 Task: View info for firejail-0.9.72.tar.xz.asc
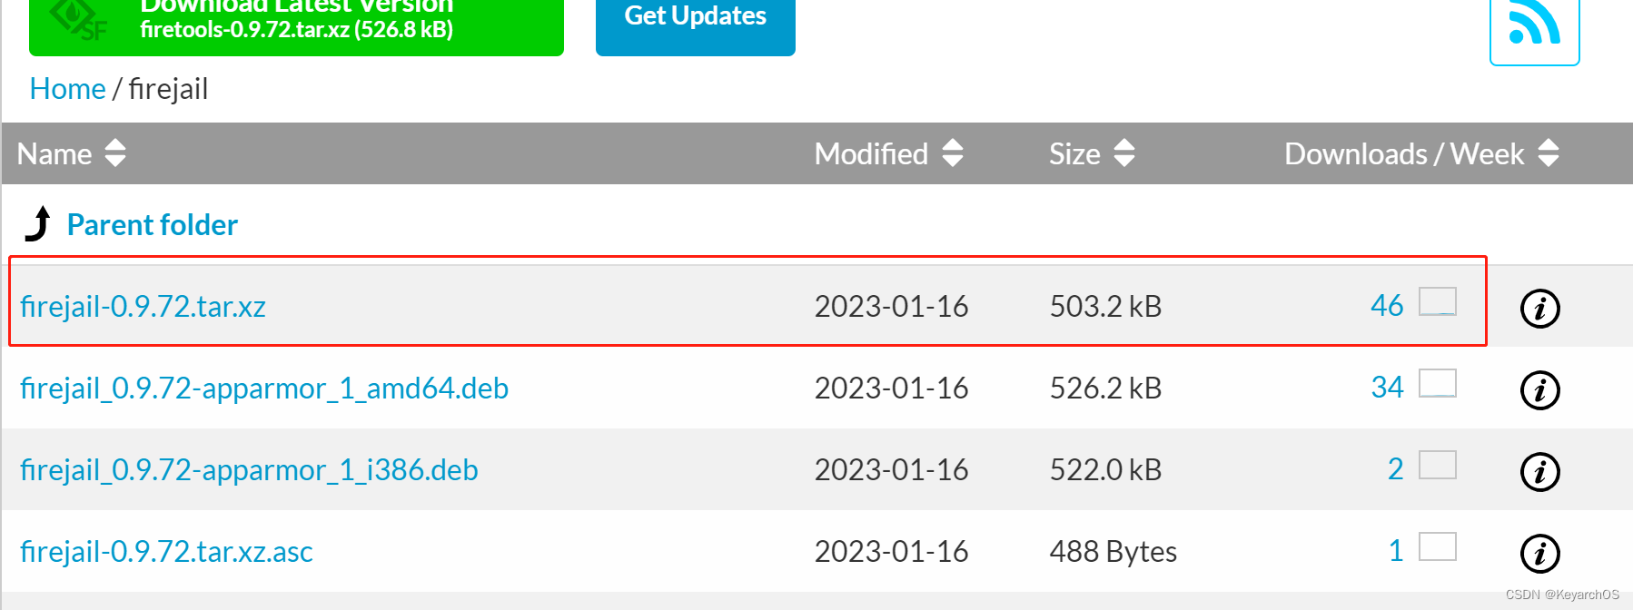click(x=1539, y=551)
